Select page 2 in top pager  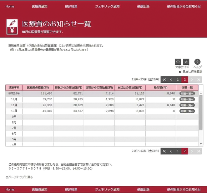(185, 80)
